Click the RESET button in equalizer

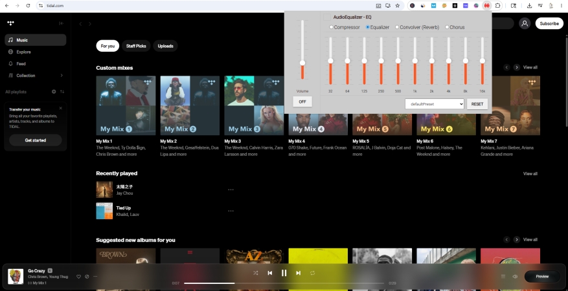477,103
